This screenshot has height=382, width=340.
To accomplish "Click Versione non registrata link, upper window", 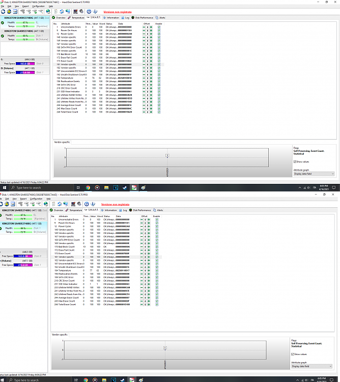I will [118, 12].
